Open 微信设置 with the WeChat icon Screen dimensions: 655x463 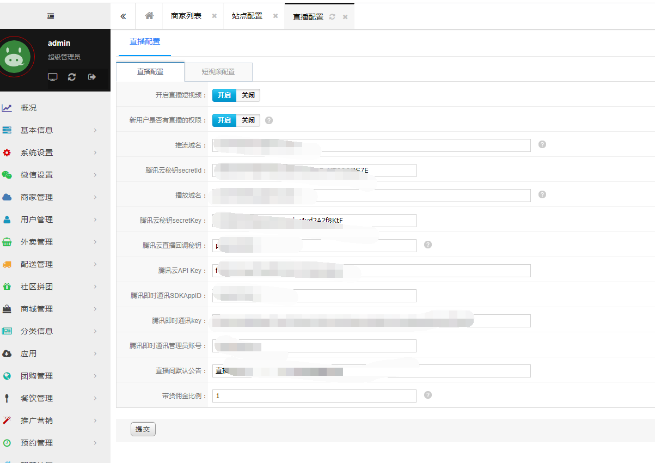tap(27, 175)
